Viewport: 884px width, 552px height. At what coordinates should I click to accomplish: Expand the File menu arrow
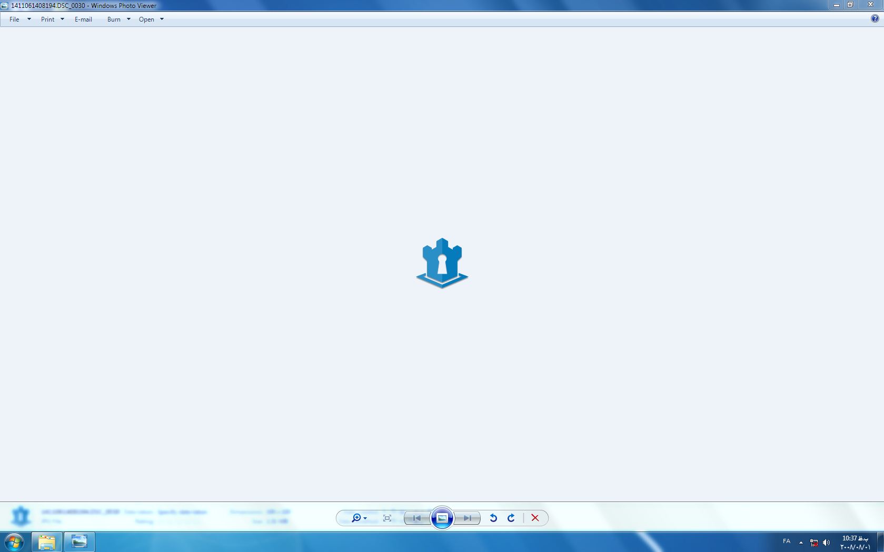point(29,19)
